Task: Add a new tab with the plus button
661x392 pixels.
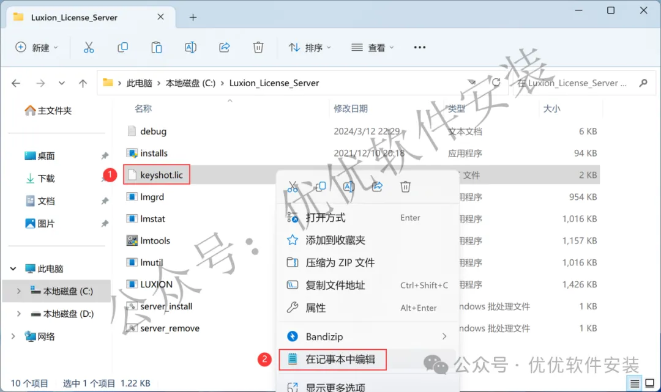Action: [x=193, y=17]
